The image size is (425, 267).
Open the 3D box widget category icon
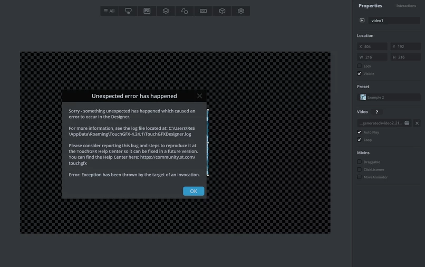point(222,11)
